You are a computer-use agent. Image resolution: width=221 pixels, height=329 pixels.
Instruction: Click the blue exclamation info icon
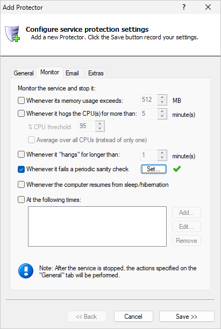click(x=26, y=271)
